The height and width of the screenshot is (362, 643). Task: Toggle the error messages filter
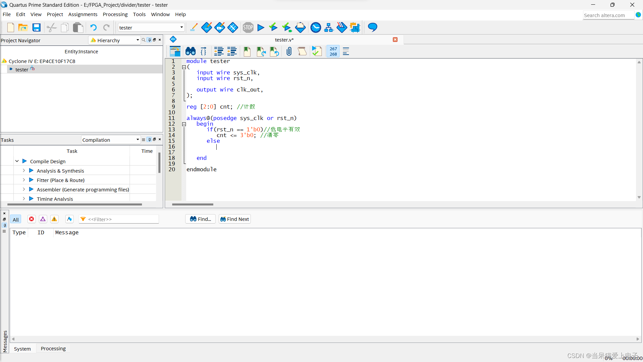click(31, 219)
